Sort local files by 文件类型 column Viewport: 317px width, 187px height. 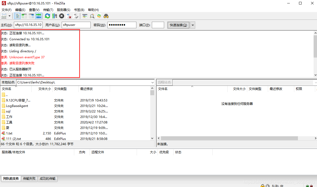(65, 89)
